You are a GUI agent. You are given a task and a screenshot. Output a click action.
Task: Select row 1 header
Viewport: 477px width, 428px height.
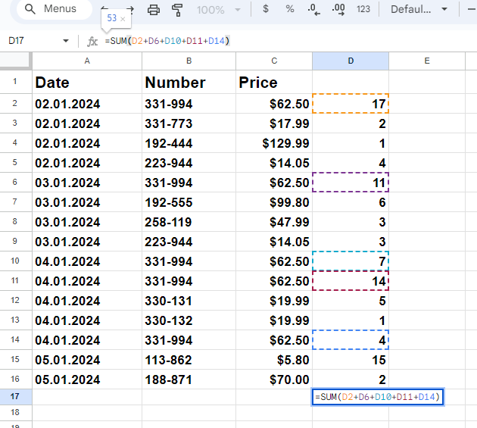[15, 82]
